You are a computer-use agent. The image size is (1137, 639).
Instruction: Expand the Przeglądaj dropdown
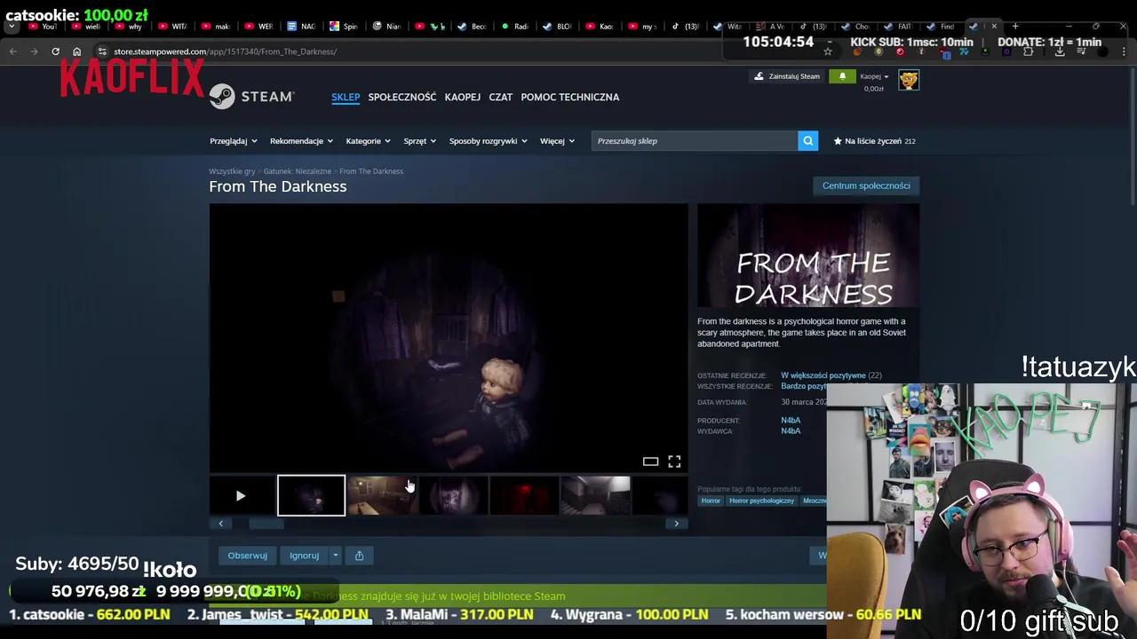233,141
